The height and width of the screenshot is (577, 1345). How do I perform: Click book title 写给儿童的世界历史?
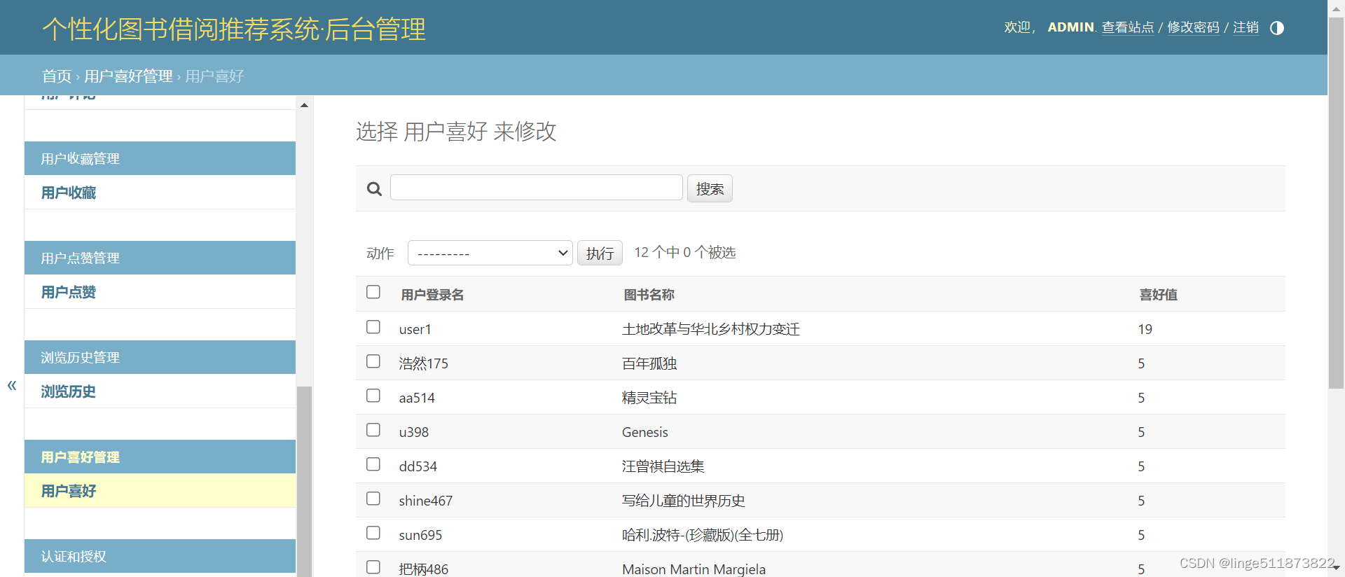pos(684,501)
